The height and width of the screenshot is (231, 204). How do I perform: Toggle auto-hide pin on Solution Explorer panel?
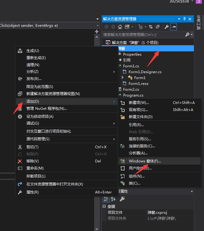[x=184, y=19]
